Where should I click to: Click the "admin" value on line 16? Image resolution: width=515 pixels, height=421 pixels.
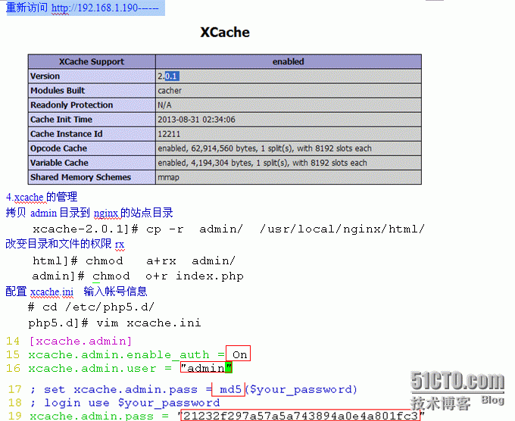coord(206,368)
